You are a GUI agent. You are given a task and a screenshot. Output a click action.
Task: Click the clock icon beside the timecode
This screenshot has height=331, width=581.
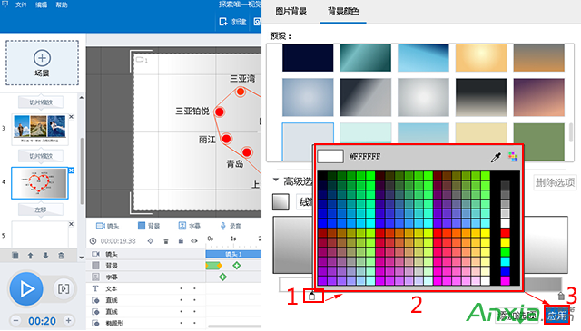point(93,241)
